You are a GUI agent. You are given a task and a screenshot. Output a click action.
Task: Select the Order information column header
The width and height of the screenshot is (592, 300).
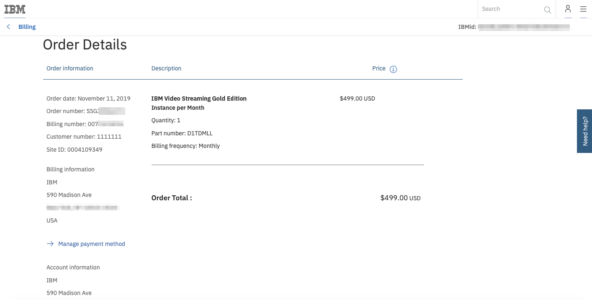(x=70, y=68)
